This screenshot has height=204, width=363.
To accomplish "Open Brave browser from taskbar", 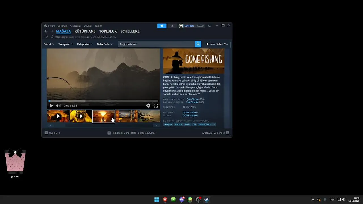I will pyautogui.click(x=165, y=199).
